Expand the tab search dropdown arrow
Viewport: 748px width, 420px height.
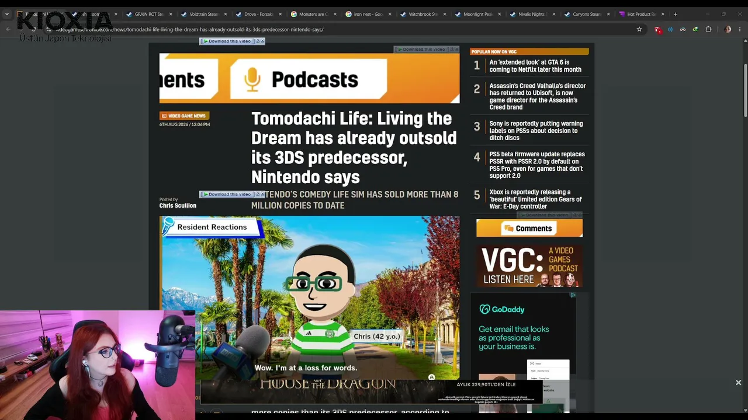pyautogui.click(x=7, y=14)
